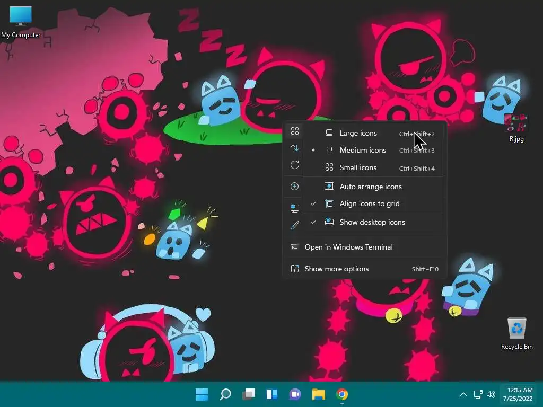Click Open in Windows Terminal
Viewport: 543px width, 407px height.
pyautogui.click(x=365, y=247)
